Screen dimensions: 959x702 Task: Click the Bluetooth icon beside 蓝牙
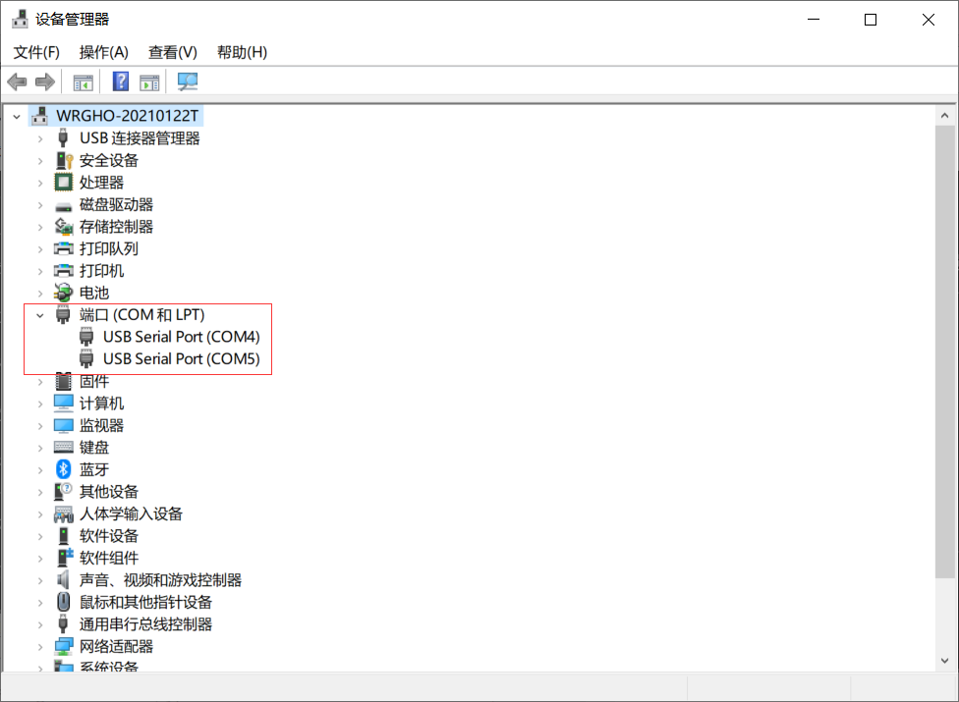pos(62,468)
